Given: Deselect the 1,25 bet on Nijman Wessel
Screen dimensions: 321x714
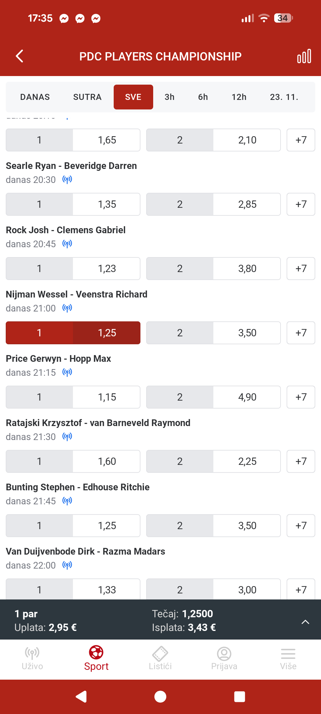Looking at the screenshot, I should (x=73, y=333).
